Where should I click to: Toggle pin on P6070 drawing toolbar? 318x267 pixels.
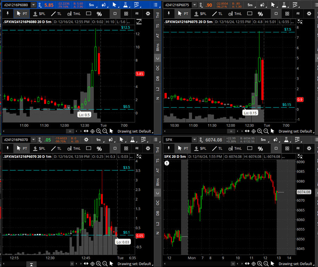(8, 148)
